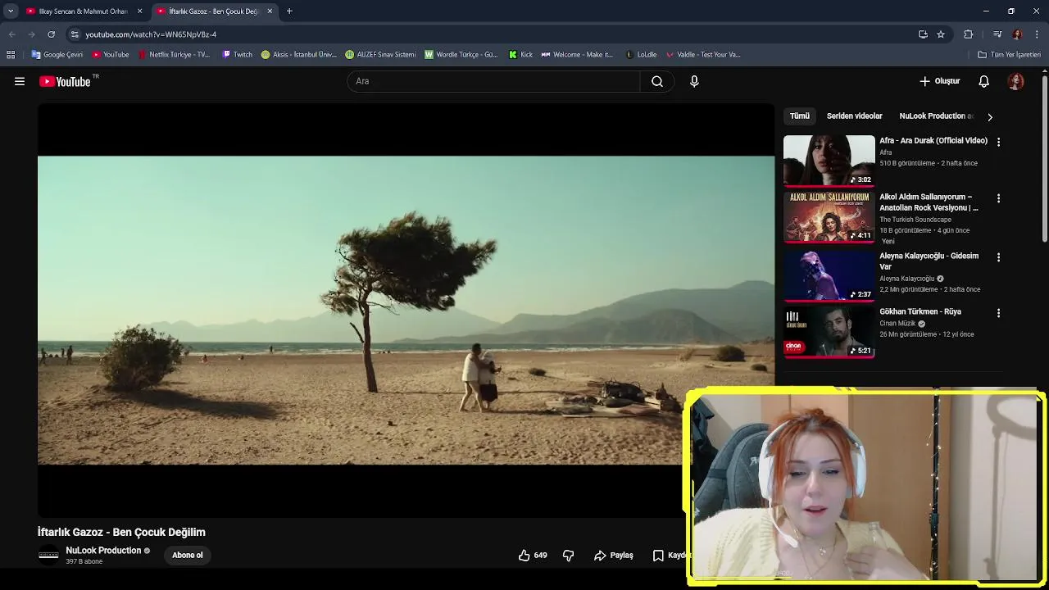Open the media controls icon
Screen dimensions: 1049x590
997,34
